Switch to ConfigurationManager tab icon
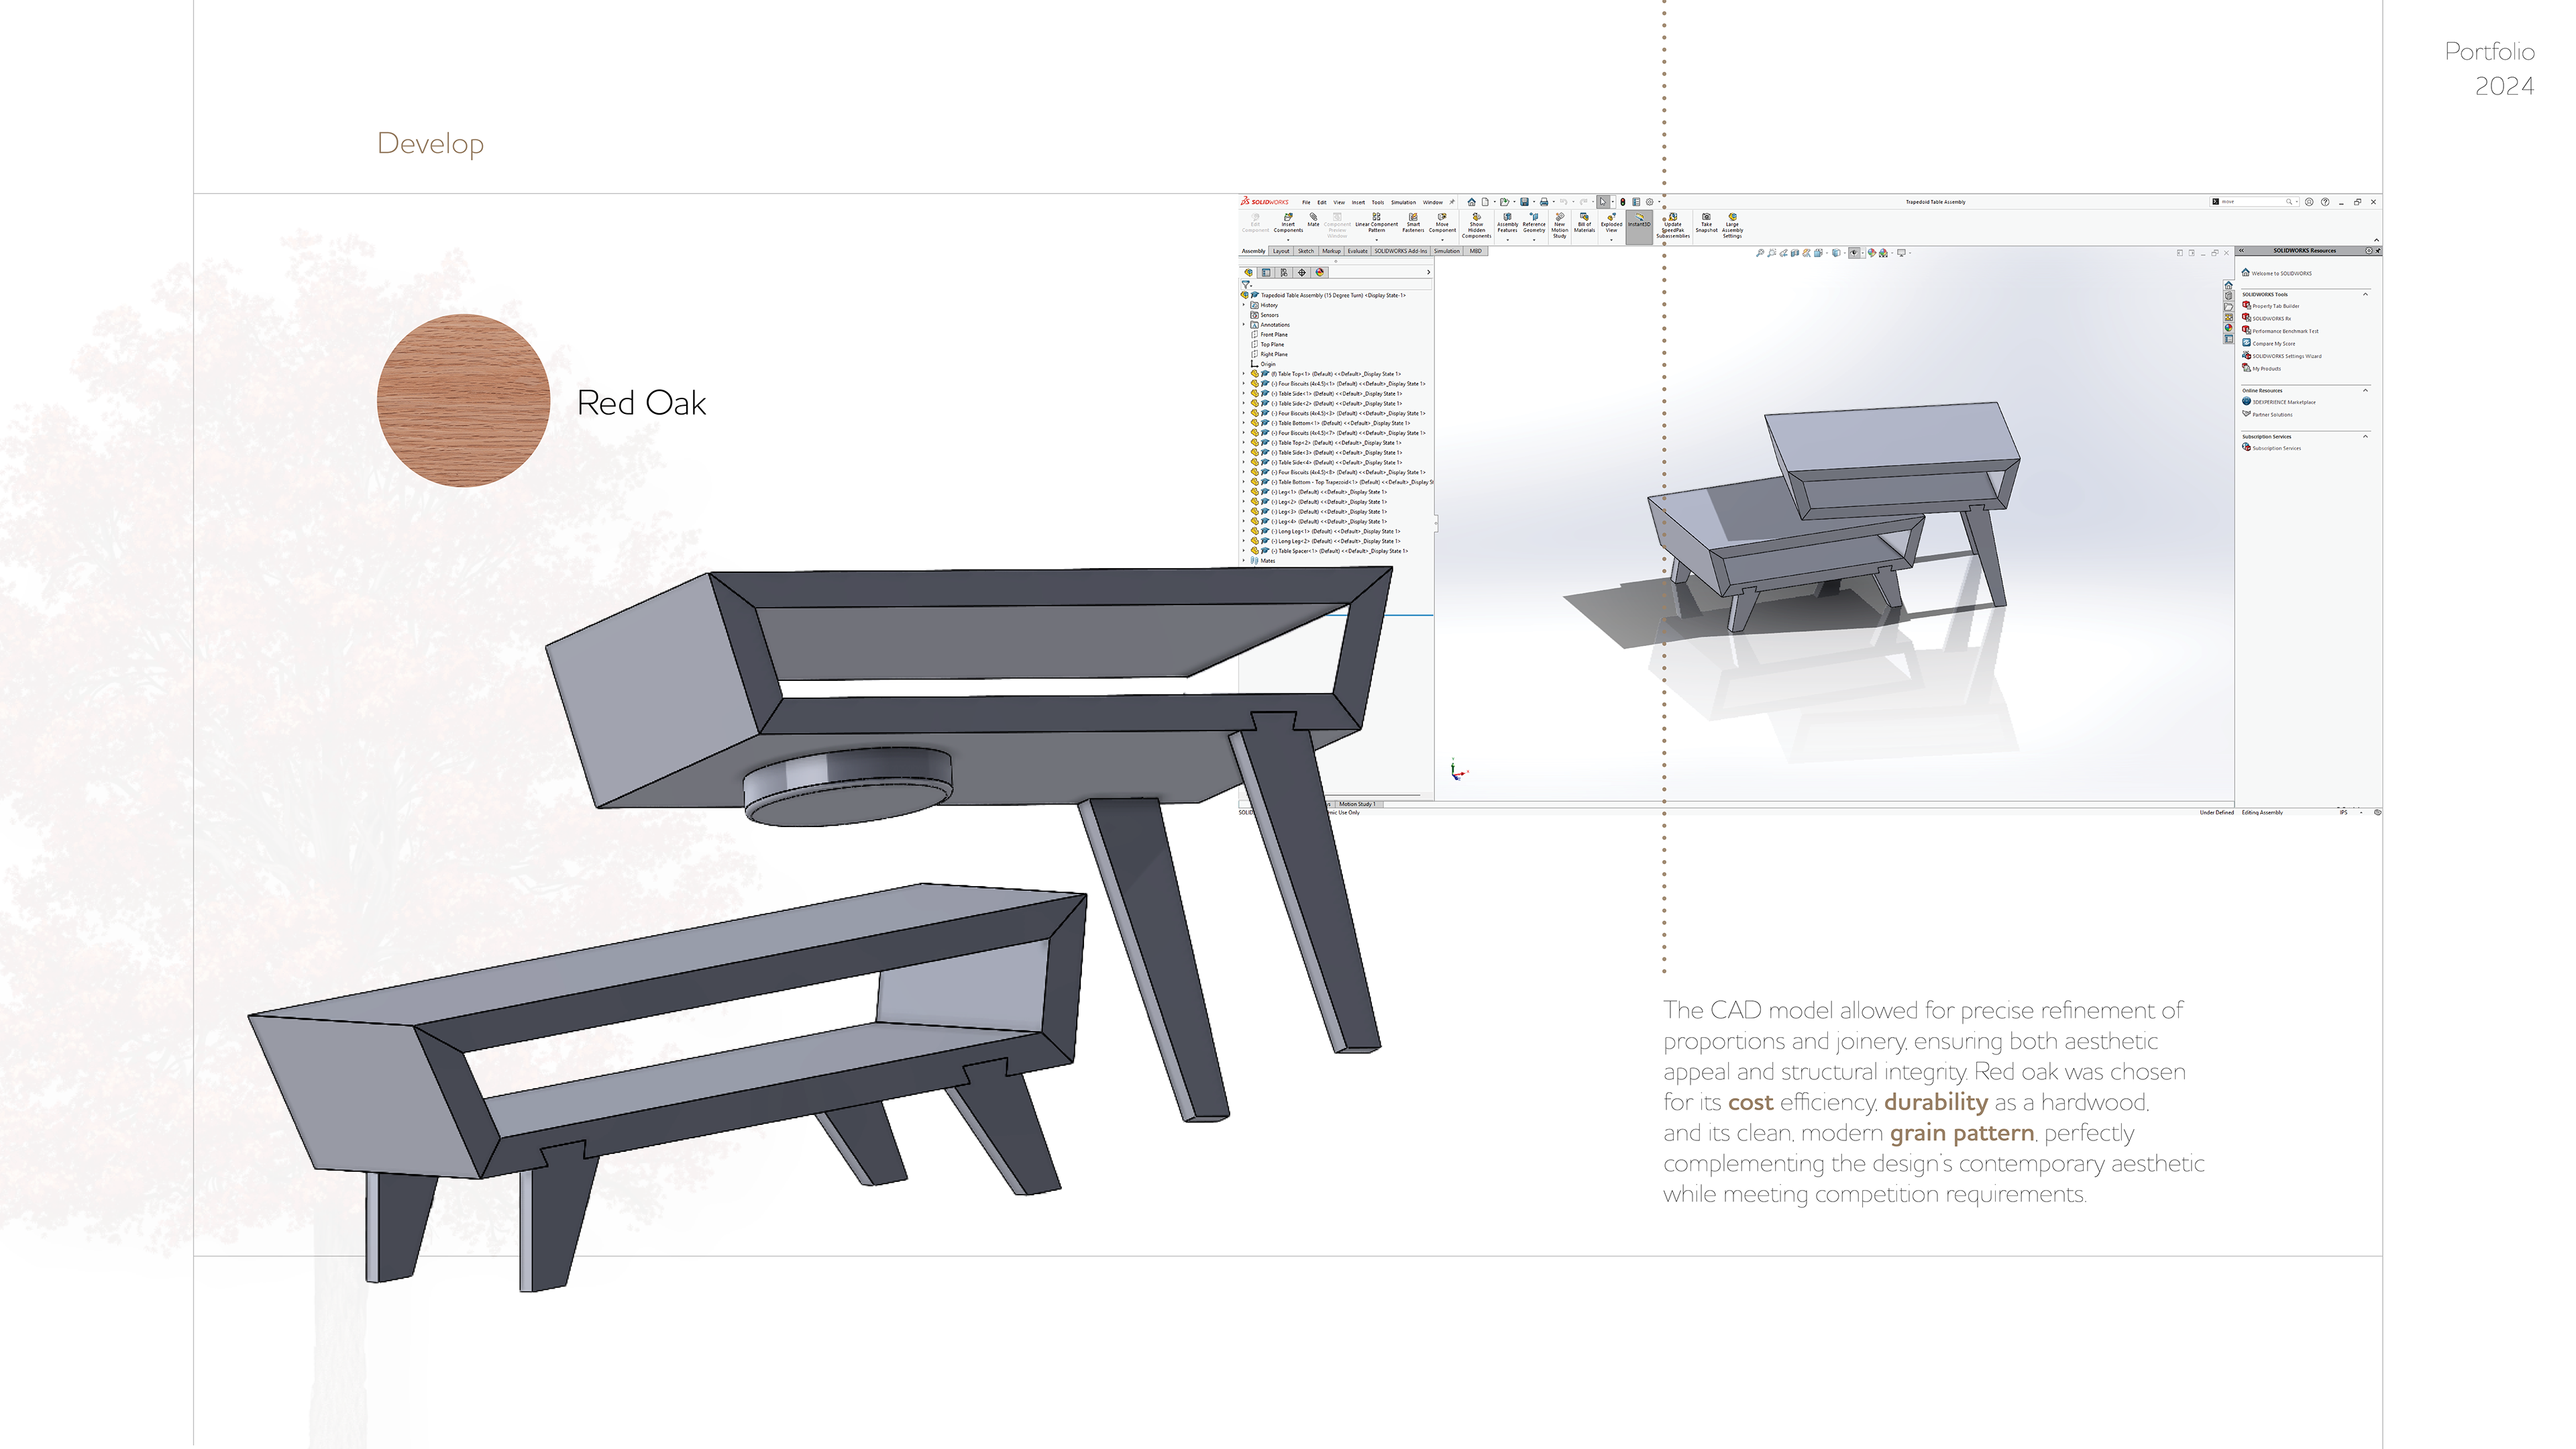 [1284, 272]
